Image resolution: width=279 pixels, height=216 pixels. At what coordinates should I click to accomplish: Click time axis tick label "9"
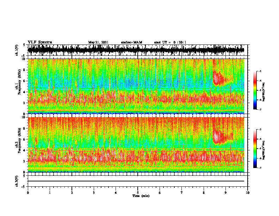click(225, 193)
